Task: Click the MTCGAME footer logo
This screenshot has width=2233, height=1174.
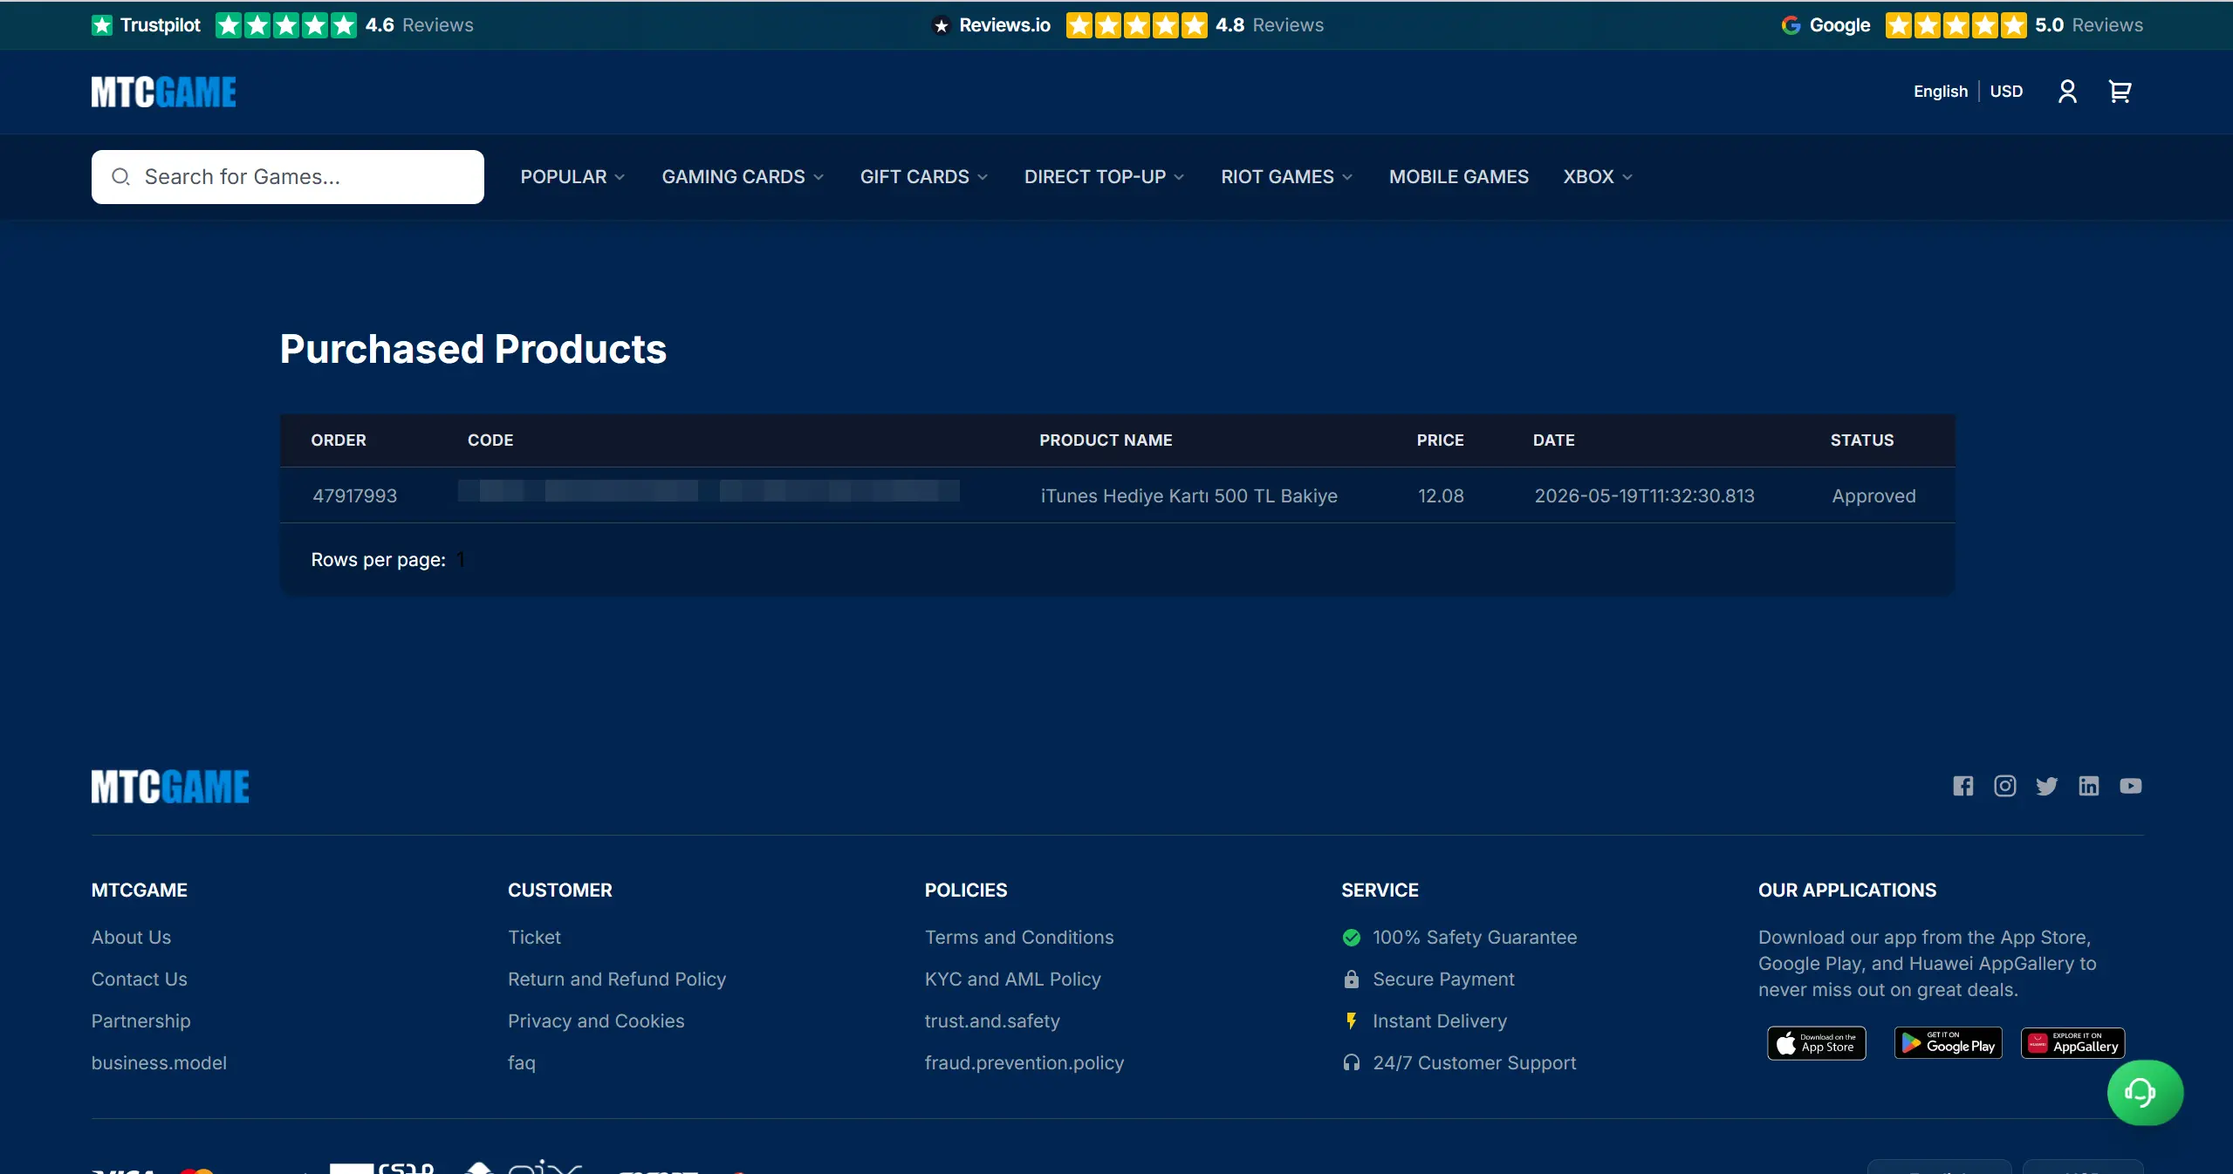Action: (170, 786)
